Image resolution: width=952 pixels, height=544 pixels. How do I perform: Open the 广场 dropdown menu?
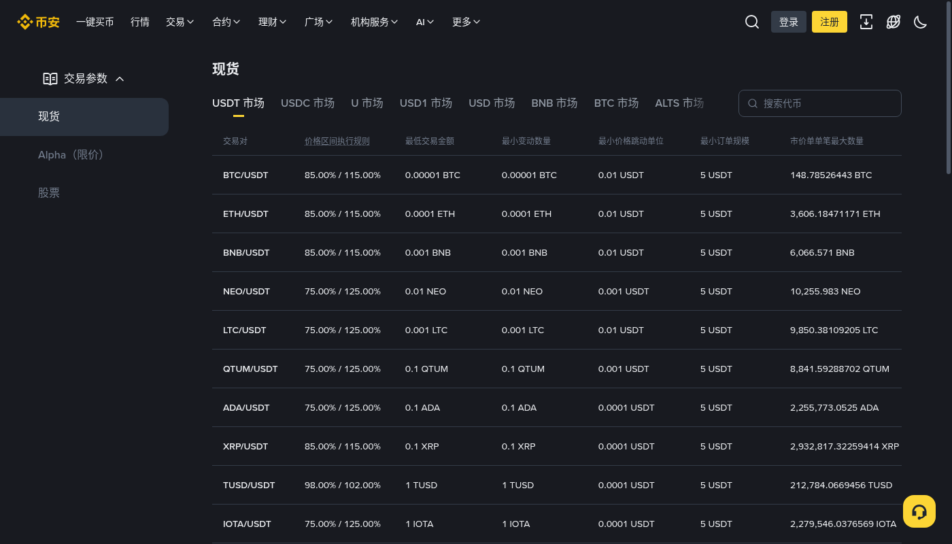(319, 22)
